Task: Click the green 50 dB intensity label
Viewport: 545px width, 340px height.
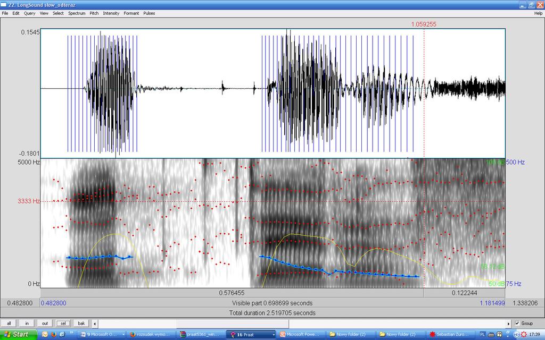Action: [497, 284]
